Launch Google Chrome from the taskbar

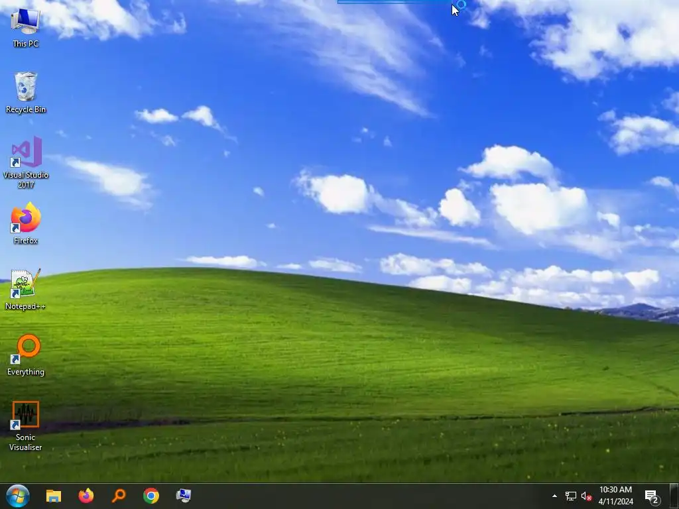pos(151,496)
